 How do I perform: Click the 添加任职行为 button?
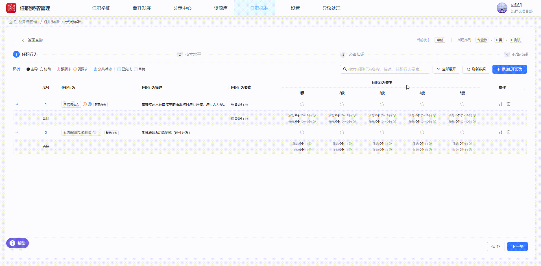pyautogui.click(x=510, y=69)
